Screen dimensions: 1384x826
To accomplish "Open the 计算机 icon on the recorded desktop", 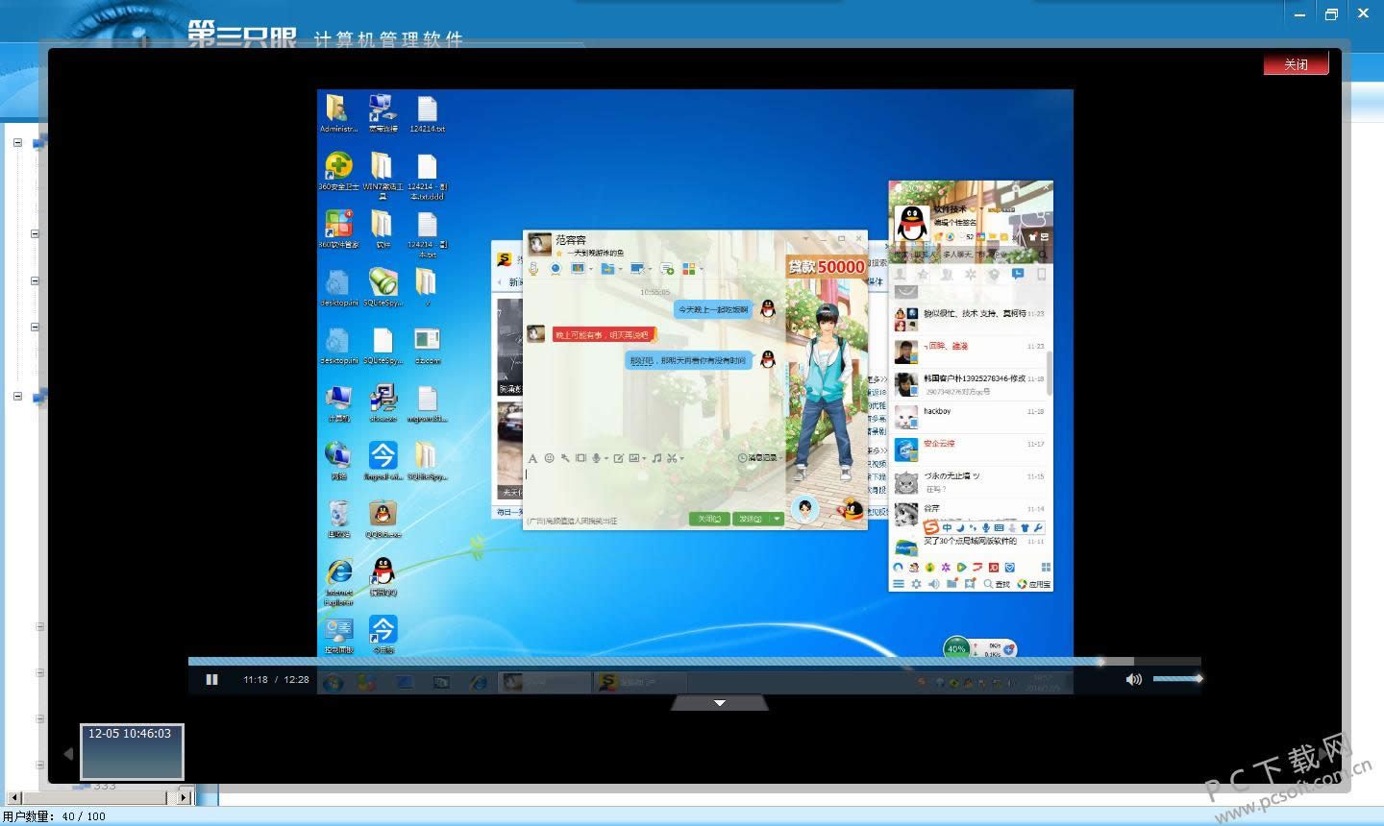I will point(338,403).
